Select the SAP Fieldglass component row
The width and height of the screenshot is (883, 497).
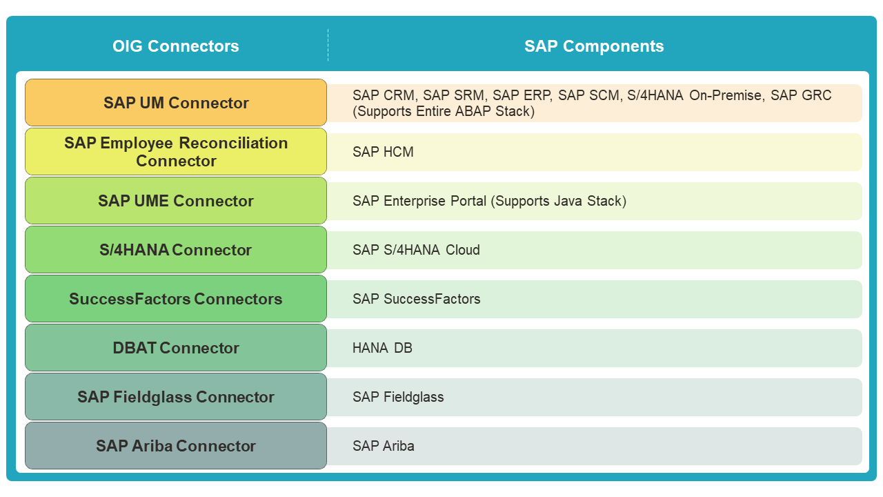point(595,397)
